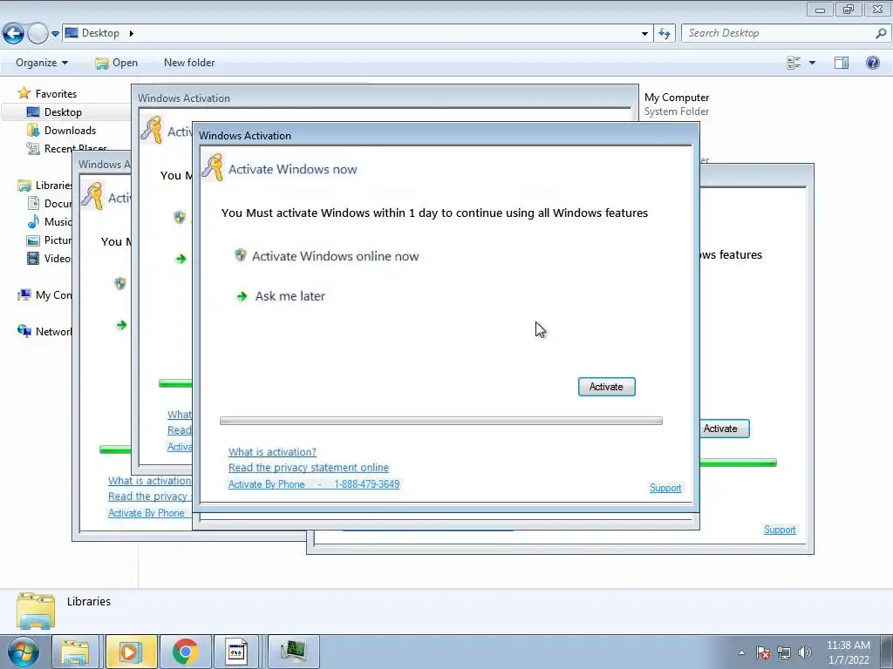The image size is (893, 669).
Task: Click the search magnifier icon
Action: click(881, 34)
